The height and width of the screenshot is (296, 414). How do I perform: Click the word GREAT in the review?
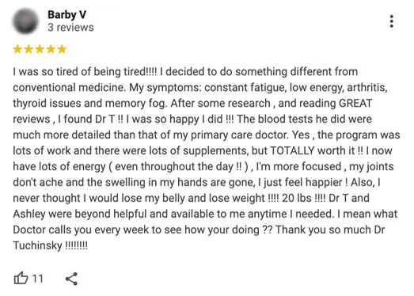pos(355,103)
